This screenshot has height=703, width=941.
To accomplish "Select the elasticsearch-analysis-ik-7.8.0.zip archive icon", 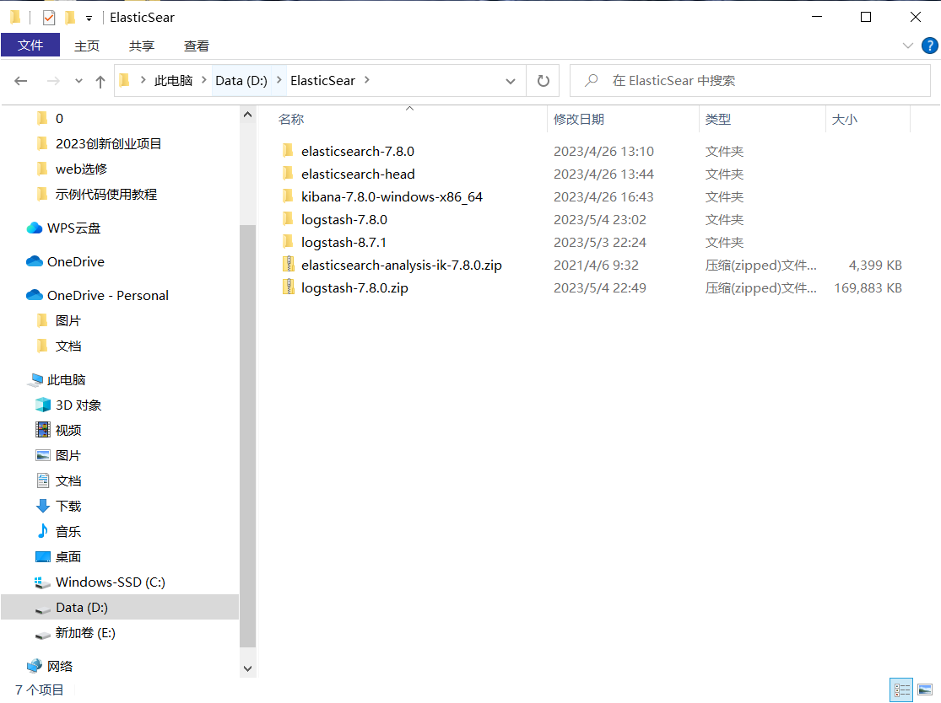I will [x=289, y=265].
